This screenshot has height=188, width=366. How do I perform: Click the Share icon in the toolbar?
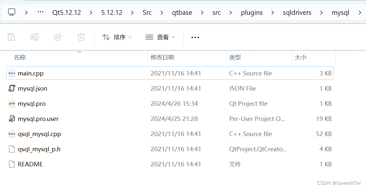tap(58, 37)
